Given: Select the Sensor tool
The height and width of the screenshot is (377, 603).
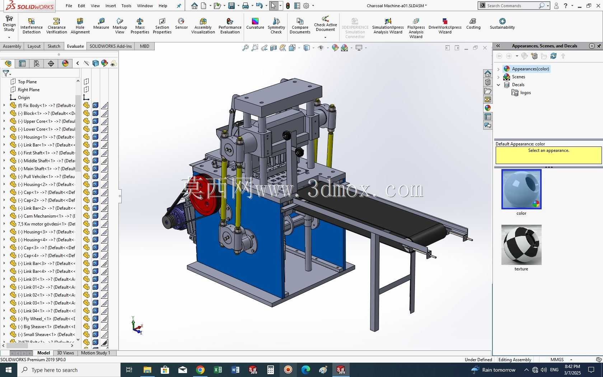Looking at the screenshot, I should (x=181, y=24).
